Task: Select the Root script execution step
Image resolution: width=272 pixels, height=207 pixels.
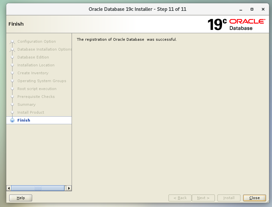Action: tap(37, 89)
